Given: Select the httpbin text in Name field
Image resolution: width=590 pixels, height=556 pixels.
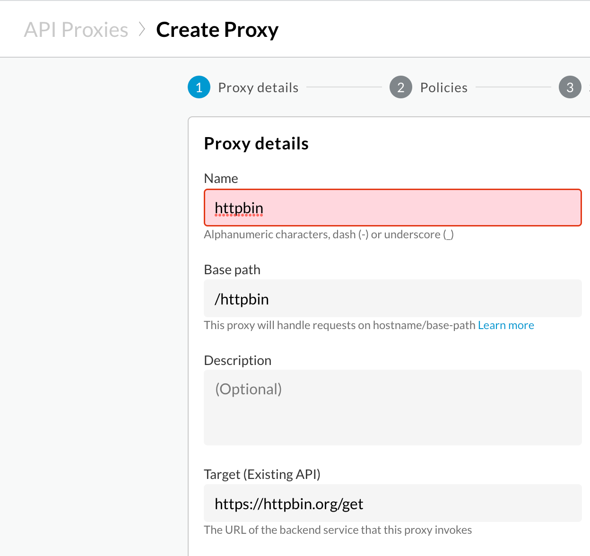Looking at the screenshot, I should coord(239,208).
